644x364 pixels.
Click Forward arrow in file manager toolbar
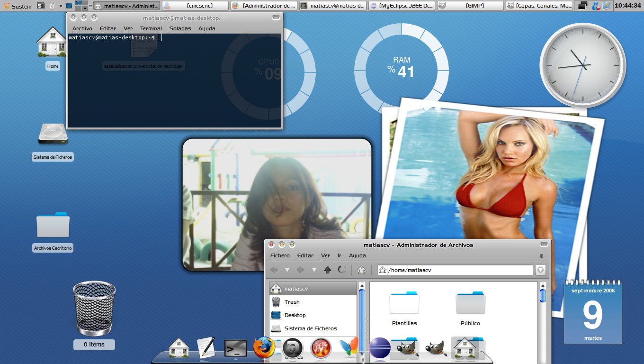(x=300, y=270)
